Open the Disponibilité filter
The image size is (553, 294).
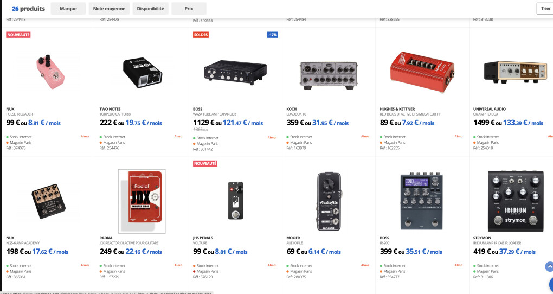click(x=150, y=9)
